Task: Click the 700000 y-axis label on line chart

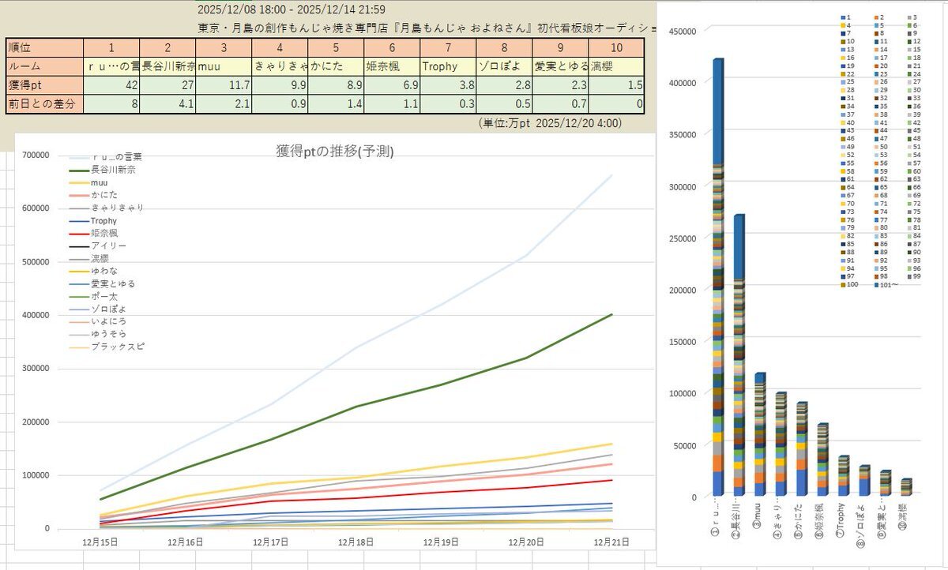Action: (x=35, y=155)
